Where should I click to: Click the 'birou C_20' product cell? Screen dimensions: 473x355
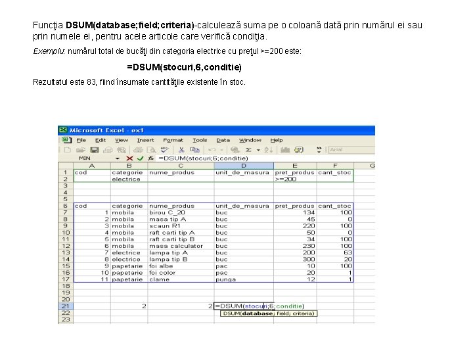pos(181,212)
